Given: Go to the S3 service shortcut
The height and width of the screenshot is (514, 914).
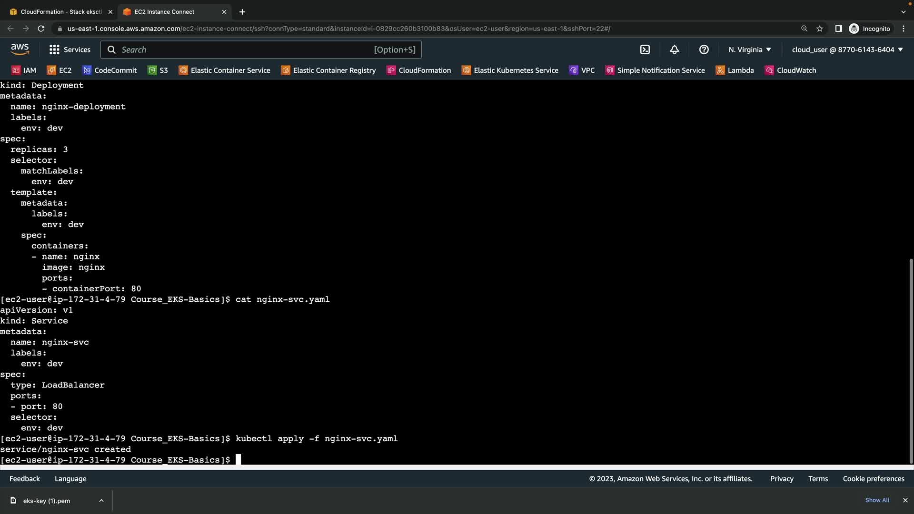Looking at the screenshot, I should pyautogui.click(x=158, y=70).
